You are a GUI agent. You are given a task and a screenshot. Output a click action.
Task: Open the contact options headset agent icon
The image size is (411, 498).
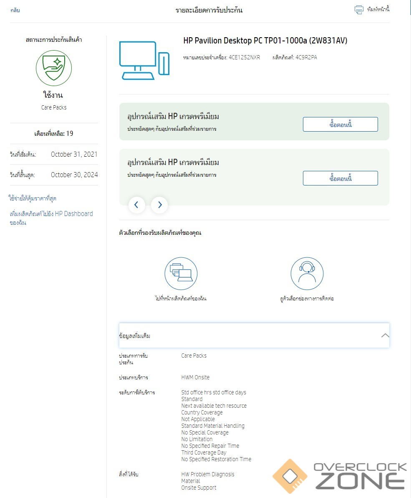[307, 274]
